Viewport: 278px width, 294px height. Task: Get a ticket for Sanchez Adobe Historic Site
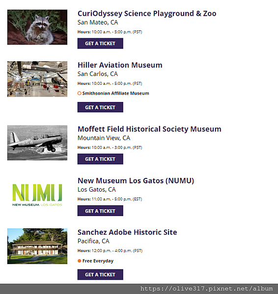click(100, 274)
